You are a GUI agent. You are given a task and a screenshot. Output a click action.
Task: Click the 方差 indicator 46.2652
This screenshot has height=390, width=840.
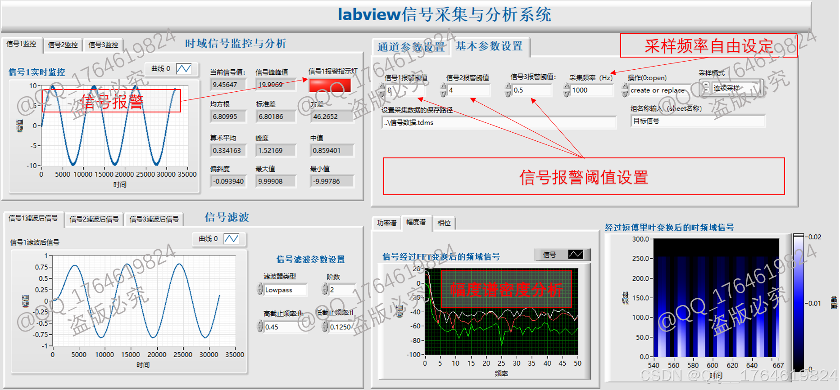pos(332,117)
